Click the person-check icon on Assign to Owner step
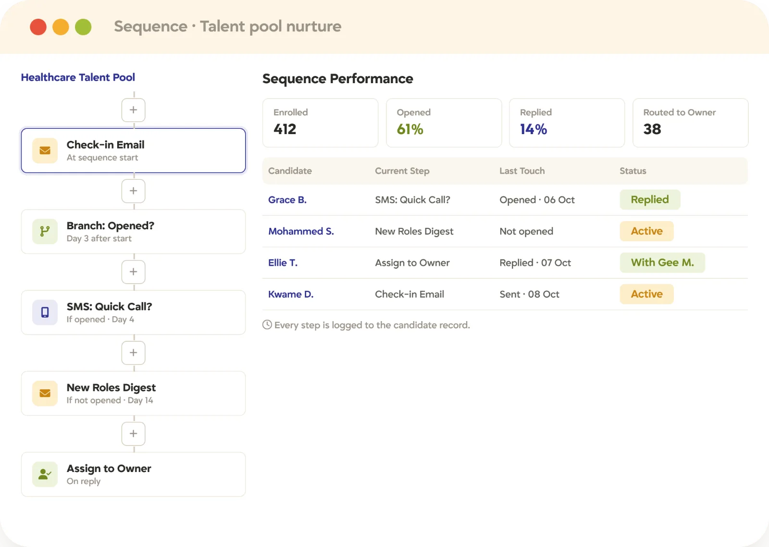 click(45, 474)
